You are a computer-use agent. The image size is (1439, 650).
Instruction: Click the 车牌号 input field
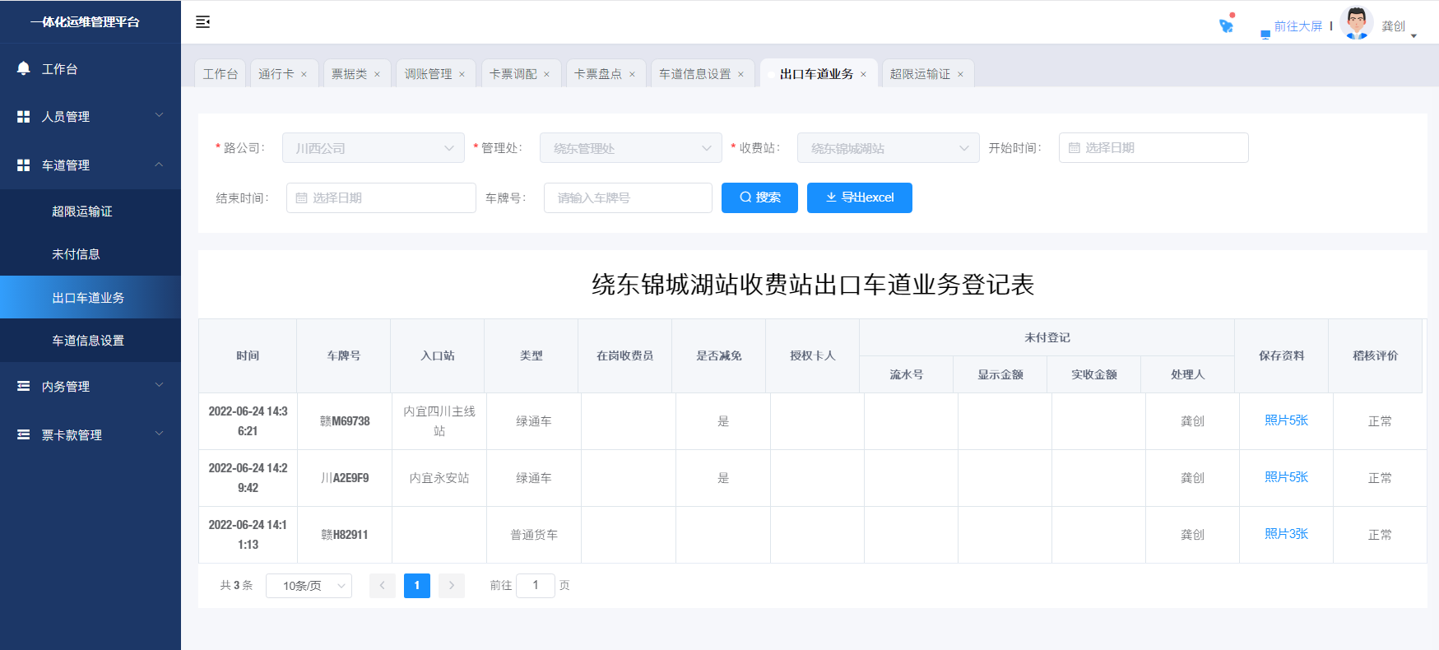click(628, 198)
